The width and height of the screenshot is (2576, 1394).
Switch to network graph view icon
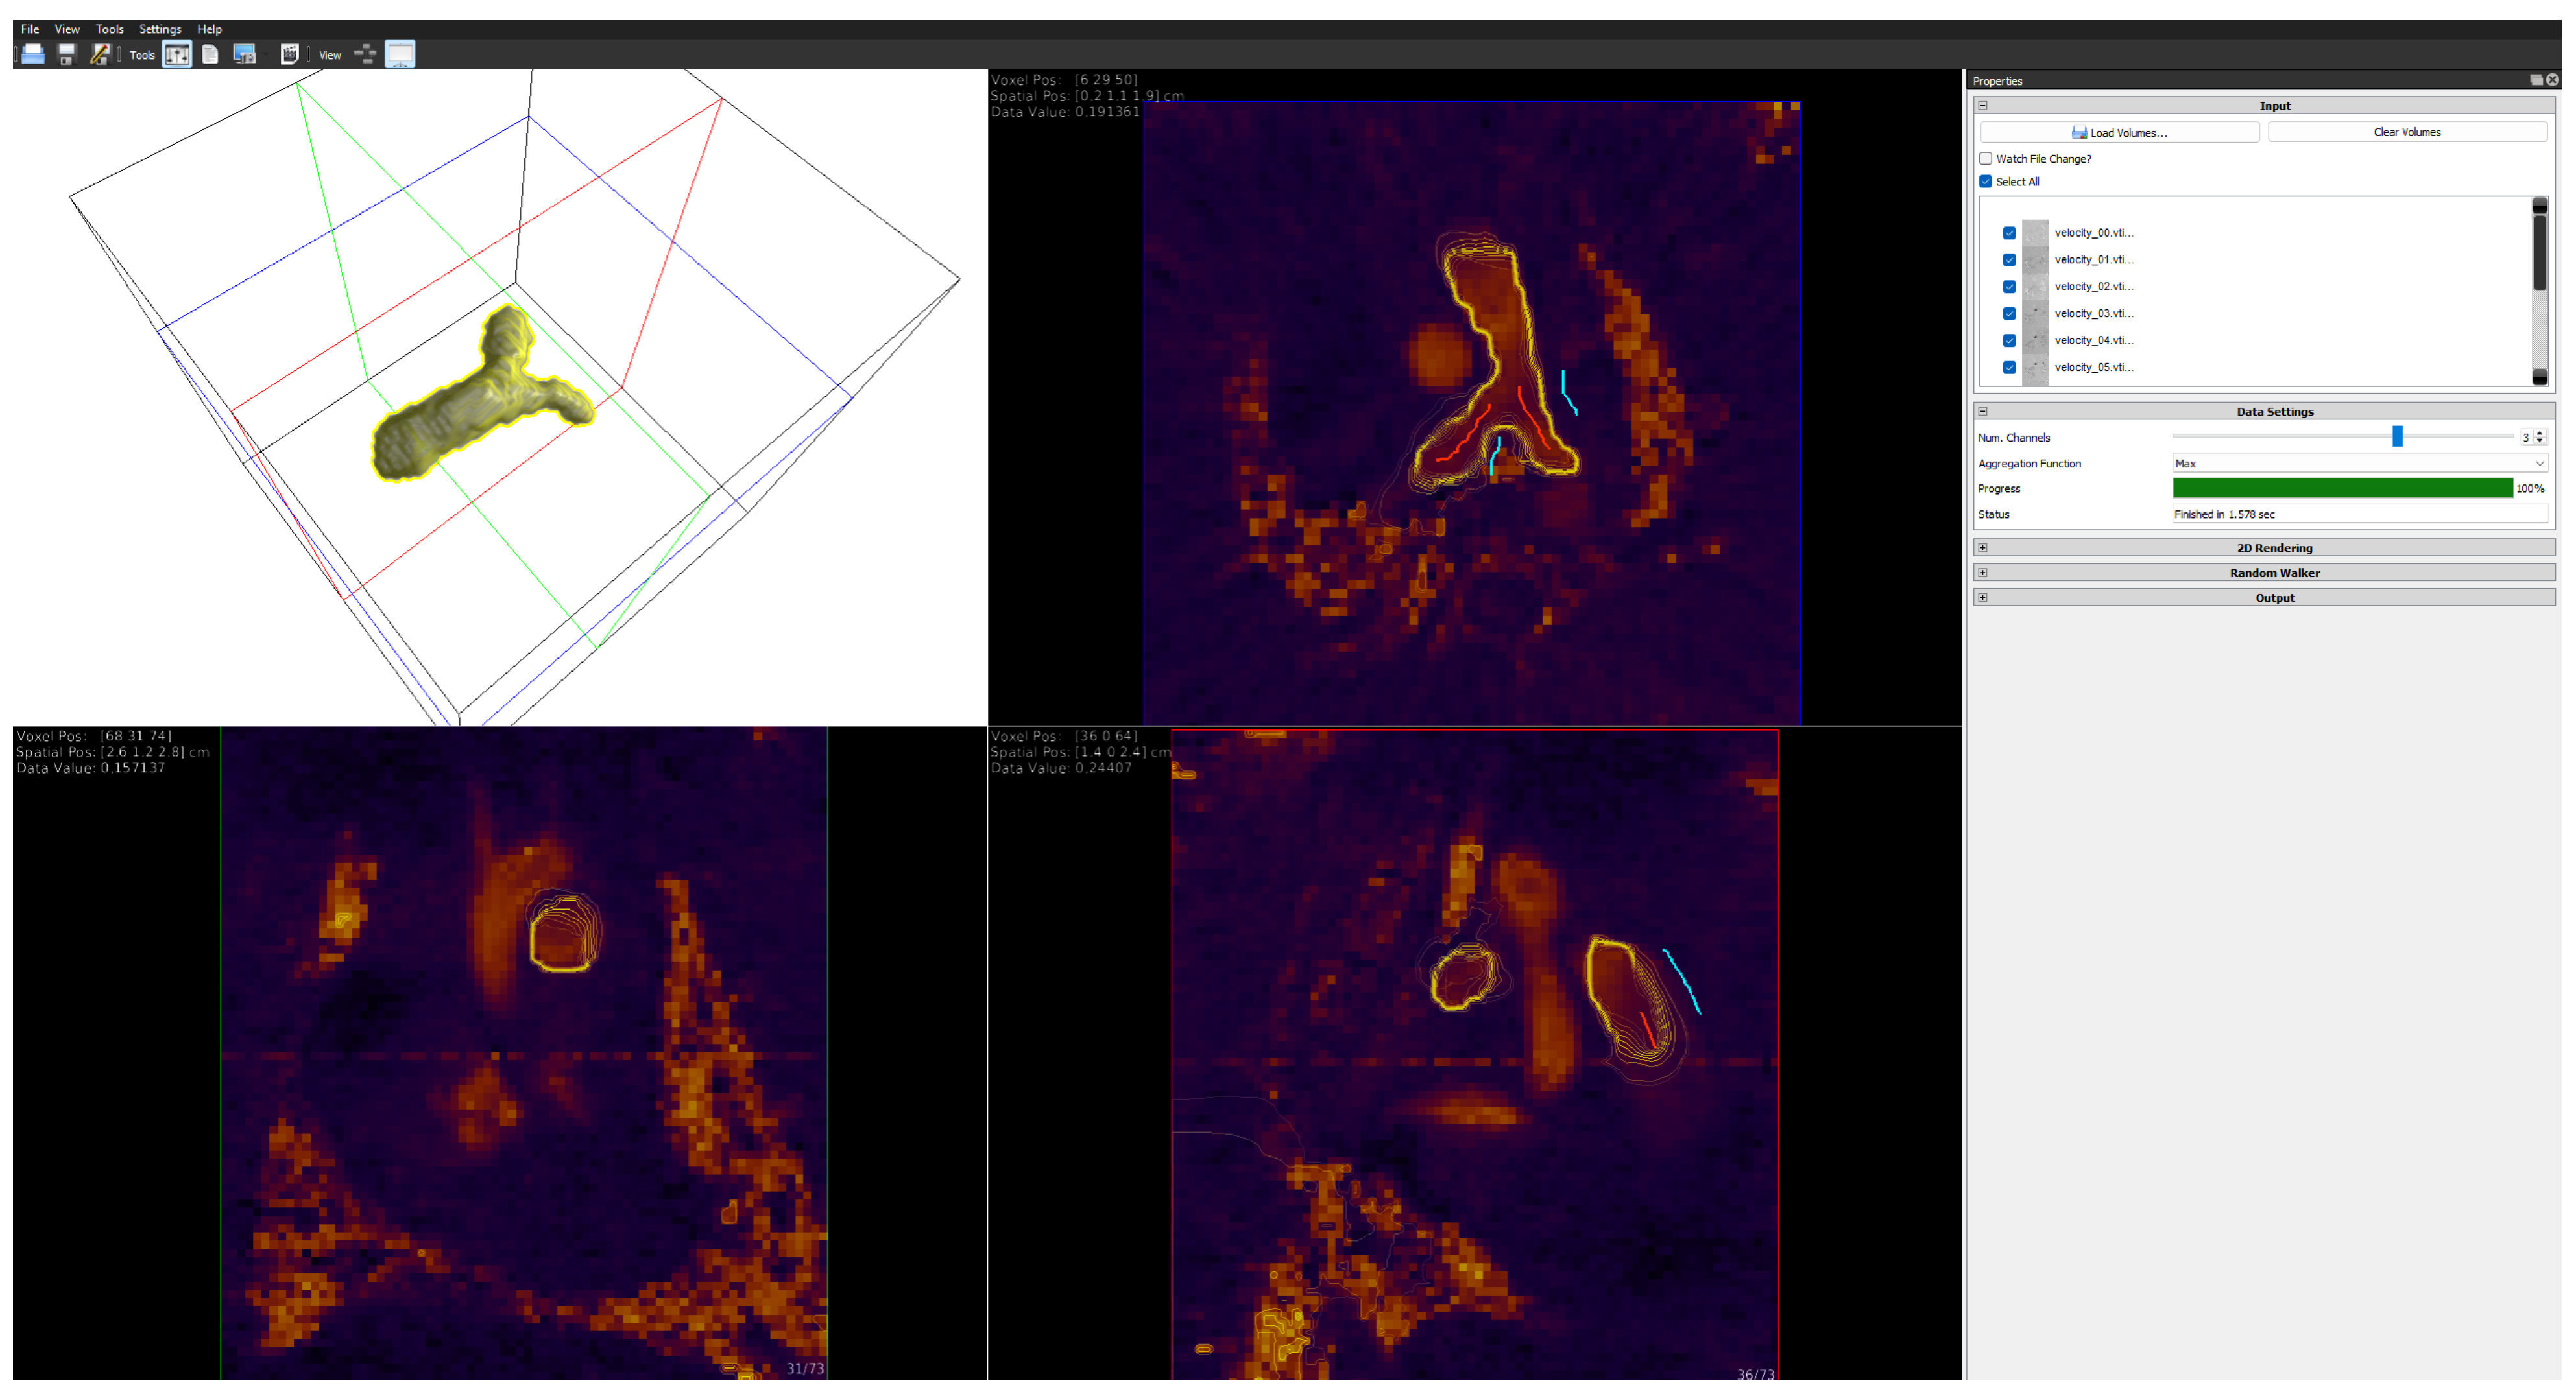(365, 55)
